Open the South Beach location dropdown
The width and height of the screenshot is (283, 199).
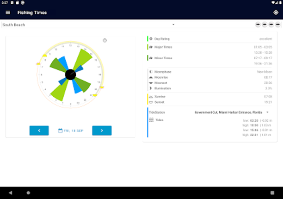[x=88, y=25]
